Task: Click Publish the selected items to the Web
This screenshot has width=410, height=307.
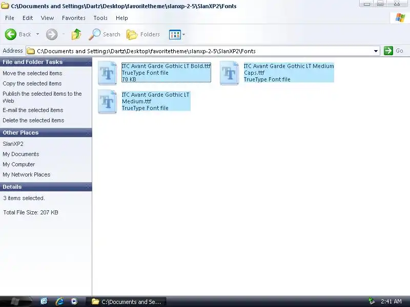Action: [42, 97]
